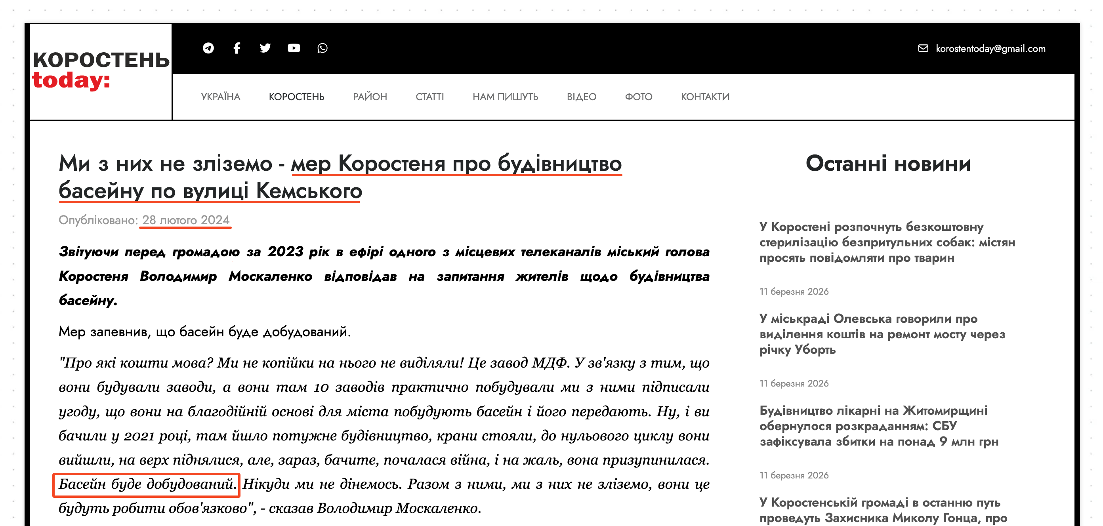
Task: Open the КОНТАКТИ page
Action: 705,97
